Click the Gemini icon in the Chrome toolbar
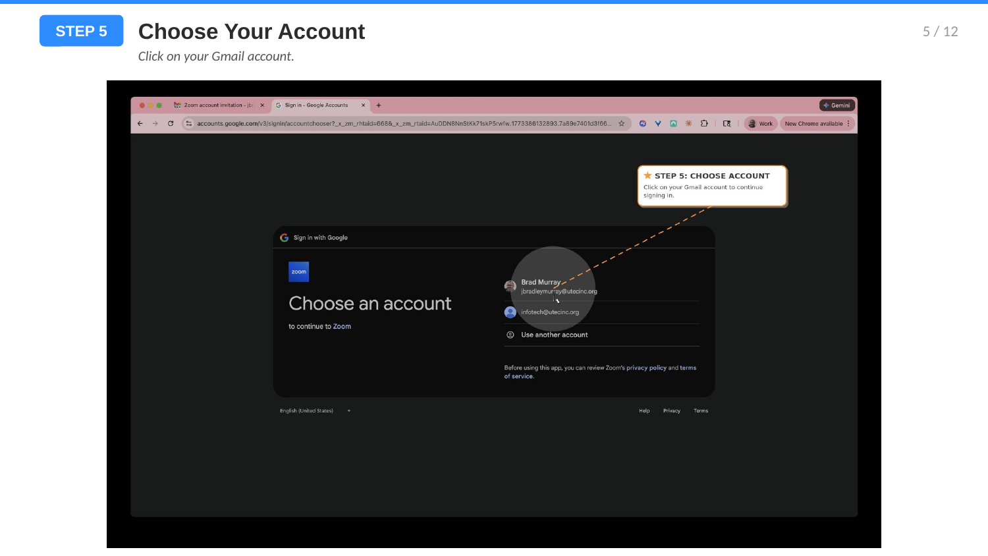Screen dimensions: 988x556 [837, 105]
